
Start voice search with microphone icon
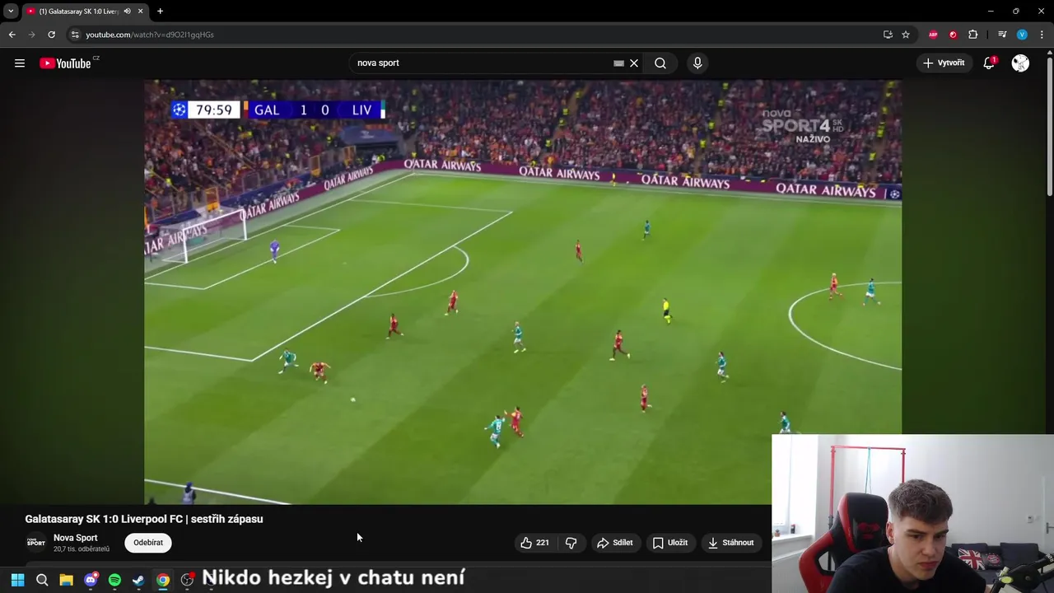697,63
